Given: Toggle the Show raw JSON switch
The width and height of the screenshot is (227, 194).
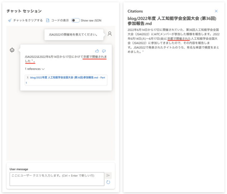Looking at the screenshot, I should point(75,20).
